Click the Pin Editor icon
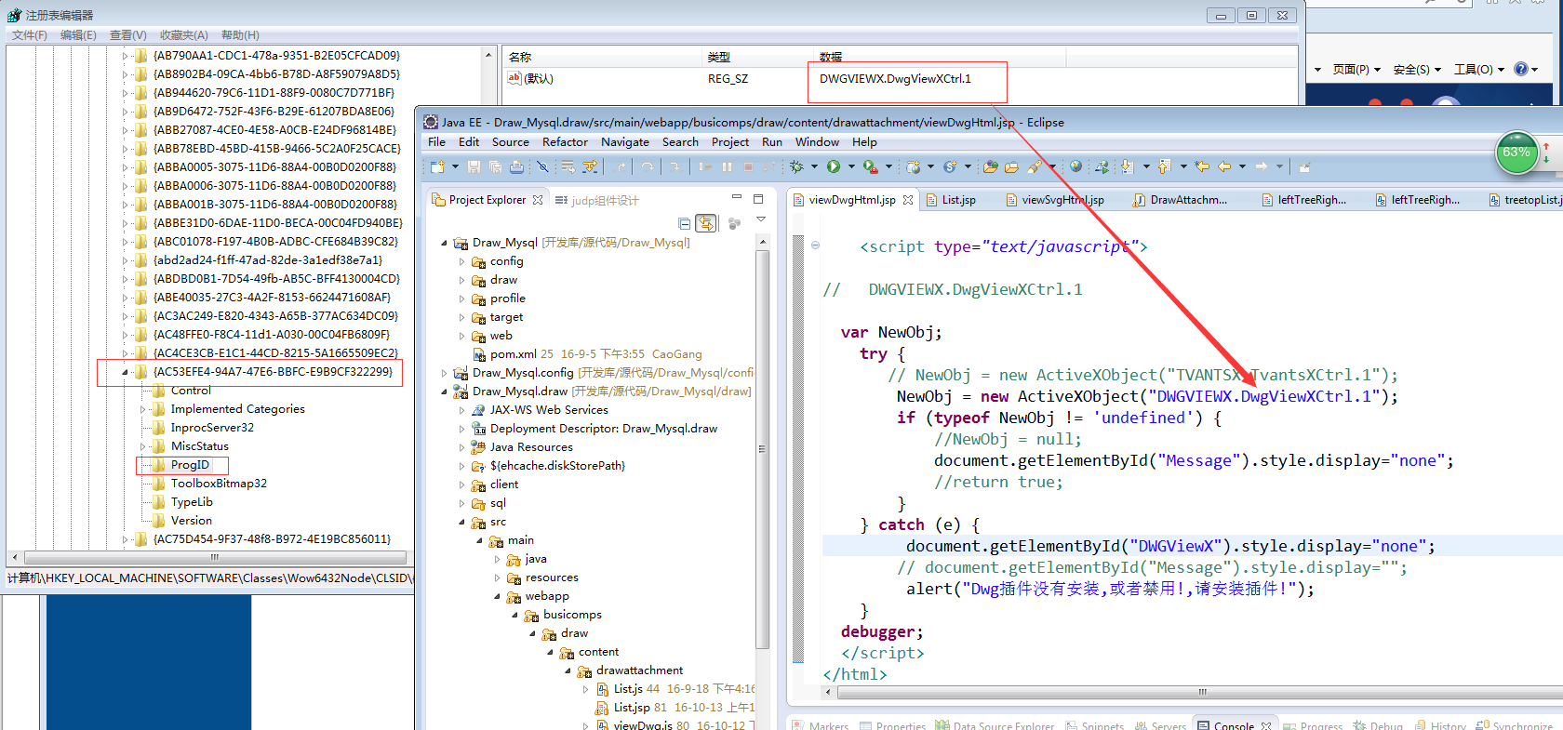1563x730 pixels. click(x=1304, y=166)
